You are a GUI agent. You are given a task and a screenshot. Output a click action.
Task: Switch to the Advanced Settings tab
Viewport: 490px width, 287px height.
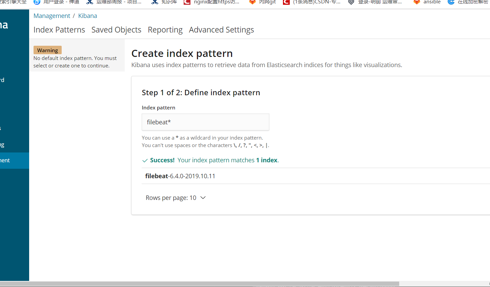click(x=221, y=30)
